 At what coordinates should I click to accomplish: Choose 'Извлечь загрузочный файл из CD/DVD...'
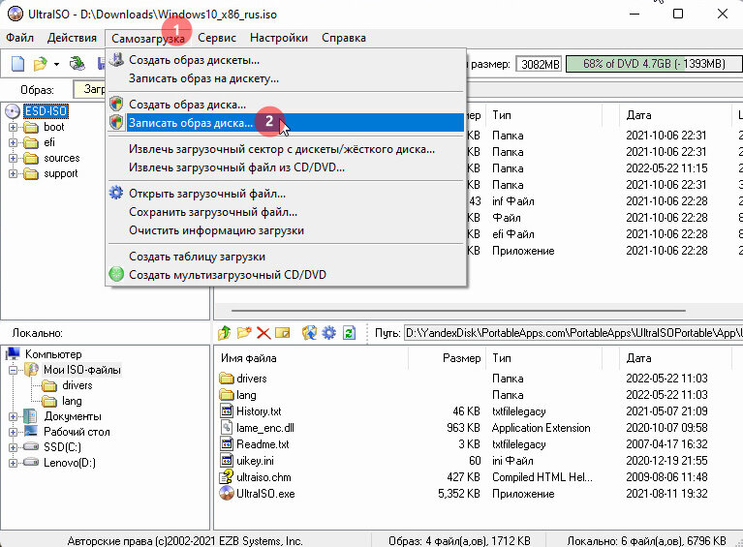point(286,167)
